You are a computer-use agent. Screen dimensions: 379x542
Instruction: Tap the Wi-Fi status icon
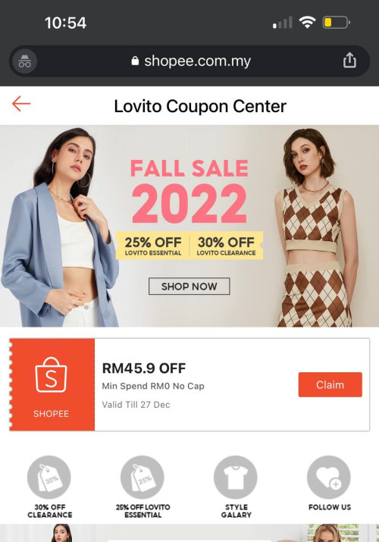click(x=307, y=23)
